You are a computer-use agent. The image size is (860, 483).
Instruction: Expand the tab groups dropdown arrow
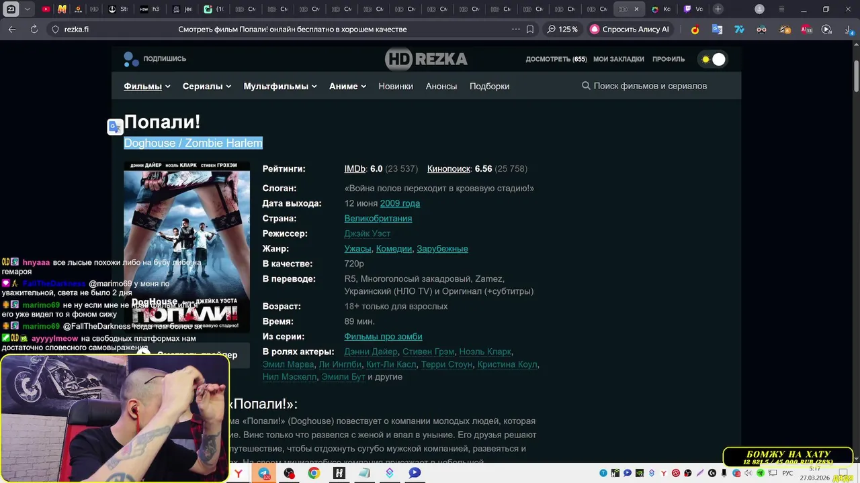28,9
